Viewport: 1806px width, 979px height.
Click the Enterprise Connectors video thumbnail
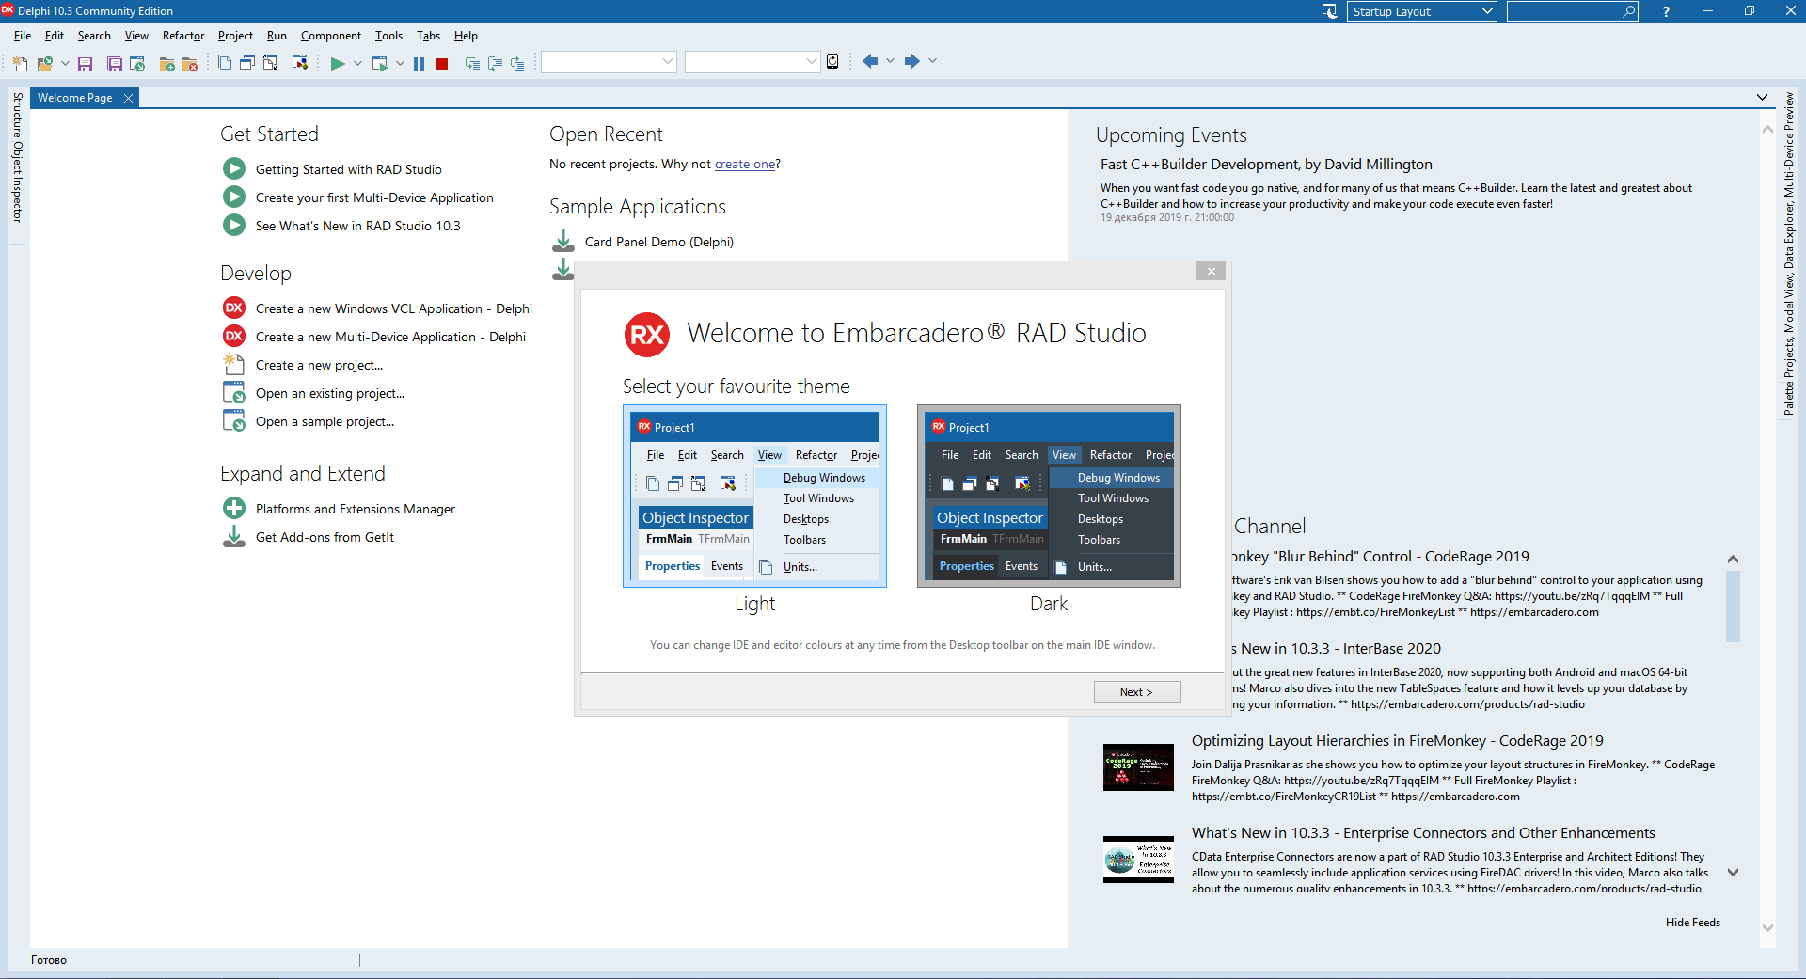[x=1138, y=860]
